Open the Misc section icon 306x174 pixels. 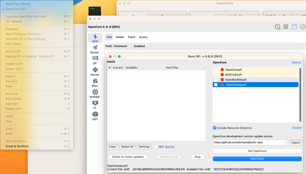95,81
